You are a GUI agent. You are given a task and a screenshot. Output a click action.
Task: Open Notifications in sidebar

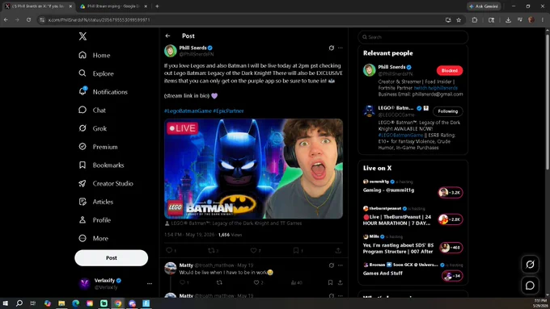pyautogui.click(x=104, y=92)
